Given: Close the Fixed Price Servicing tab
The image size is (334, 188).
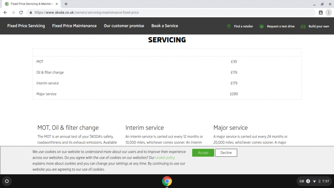Looking at the screenshot, I should pos(57,4).
